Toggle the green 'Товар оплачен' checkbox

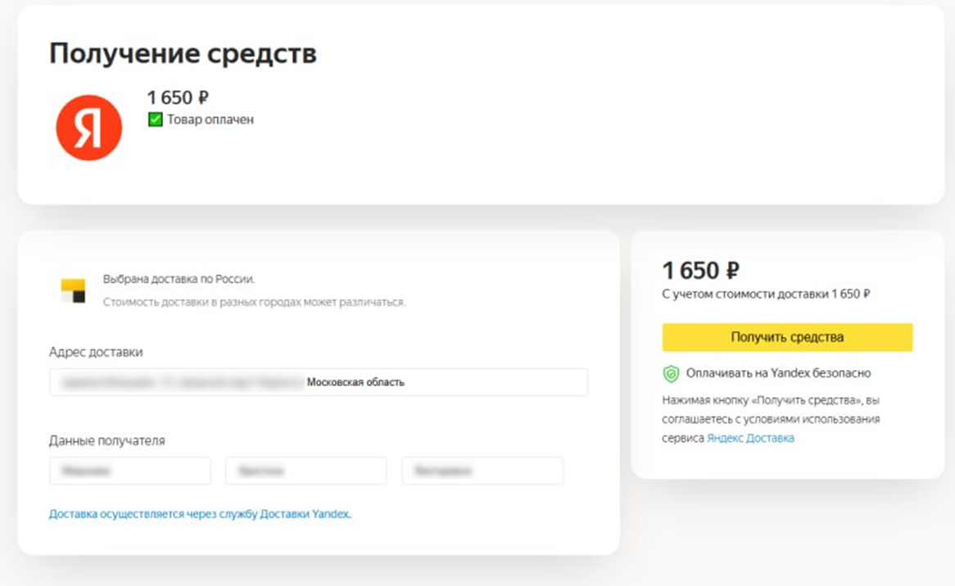(156, 119)
